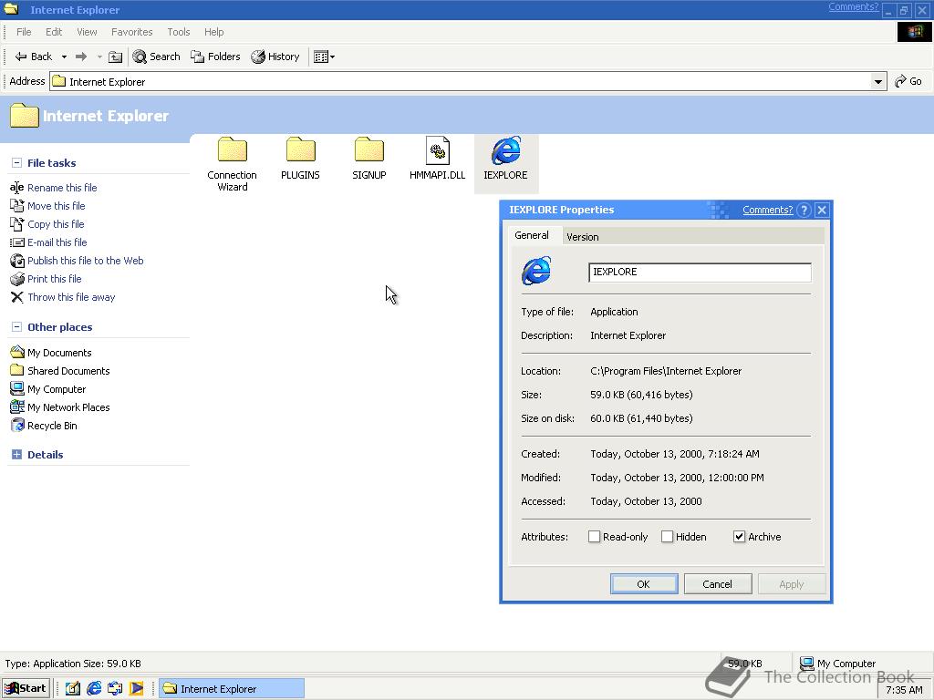Launch Outlook Express from quick launch

pos(115,688)
